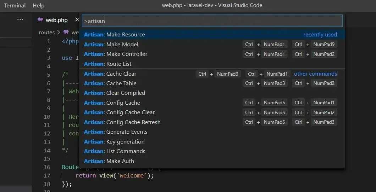Open the Terminal menu
This screenshot has width=376, height=192.
[15, 5]
